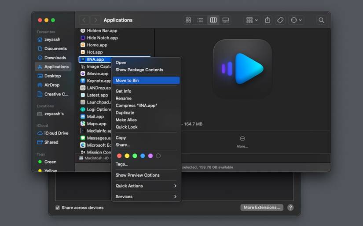Screen dimensions: 363x226
Task: Apply the purple tag color
Action: 150,156
